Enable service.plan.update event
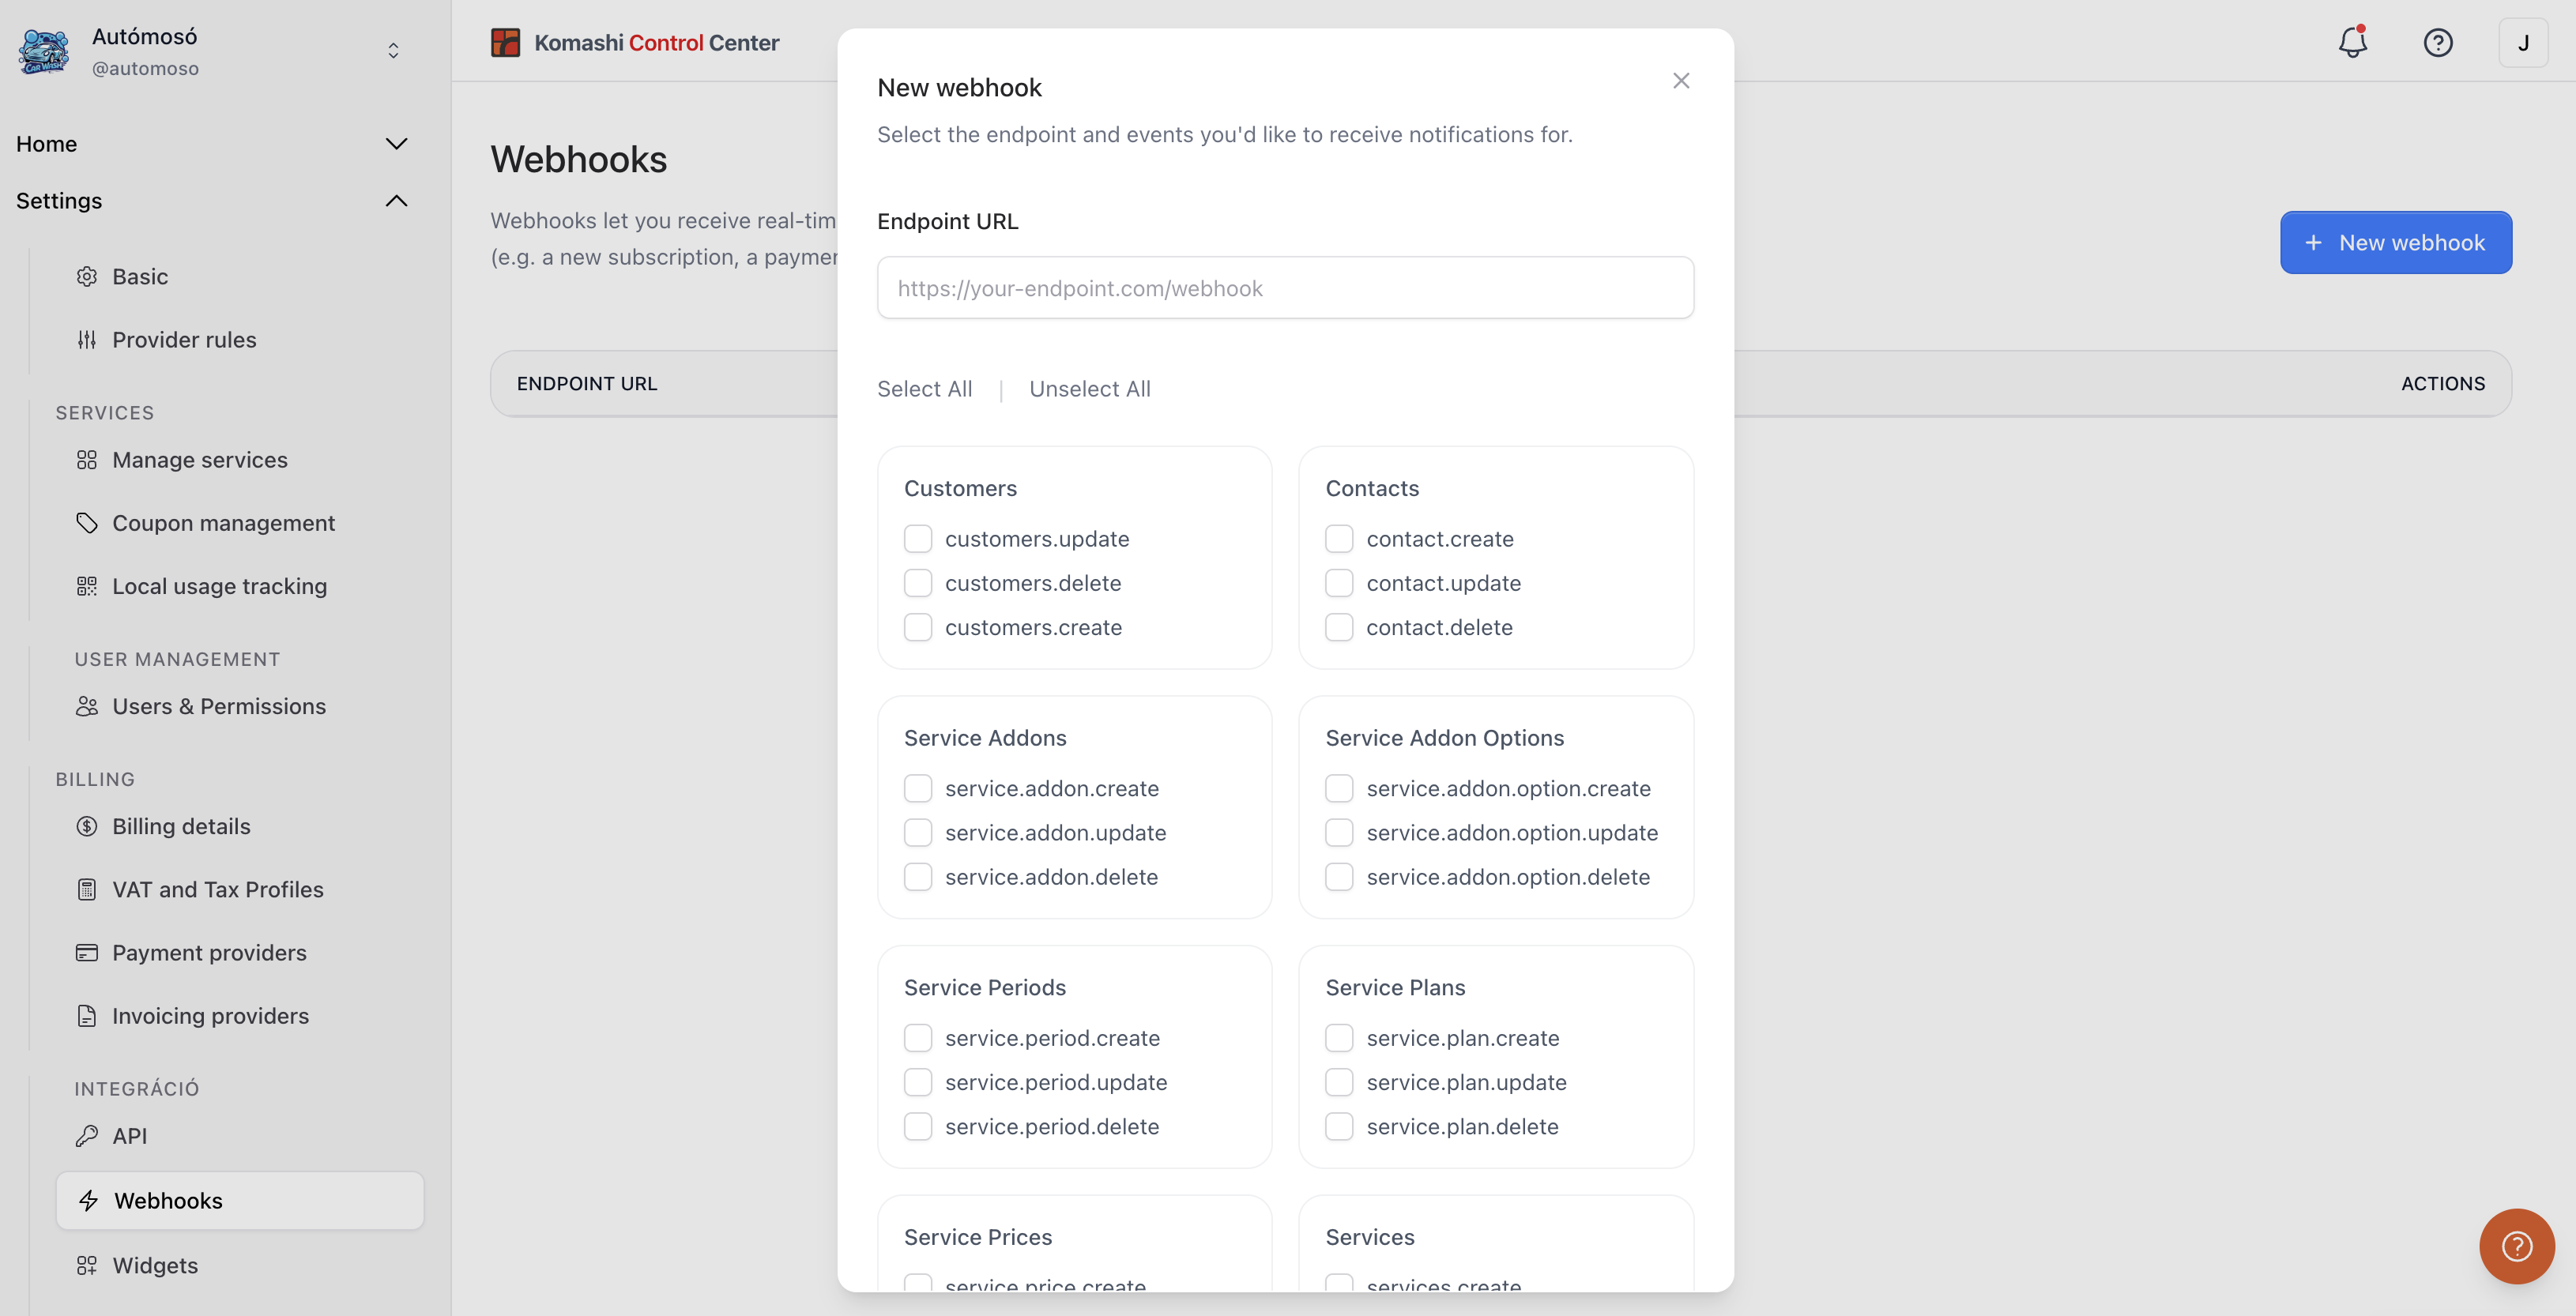 click(x=1339, y=1082)
